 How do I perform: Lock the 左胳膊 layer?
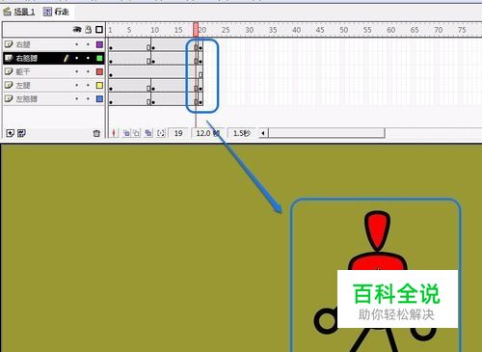(x=88, y=98)
